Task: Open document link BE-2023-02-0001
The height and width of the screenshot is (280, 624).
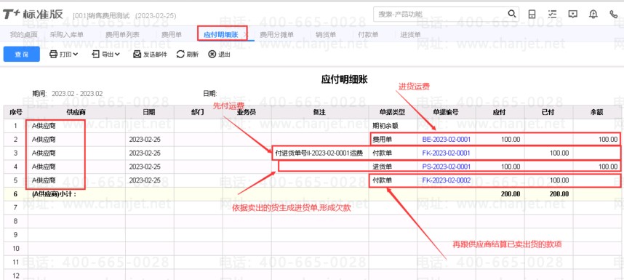Action: click(446, 140)
